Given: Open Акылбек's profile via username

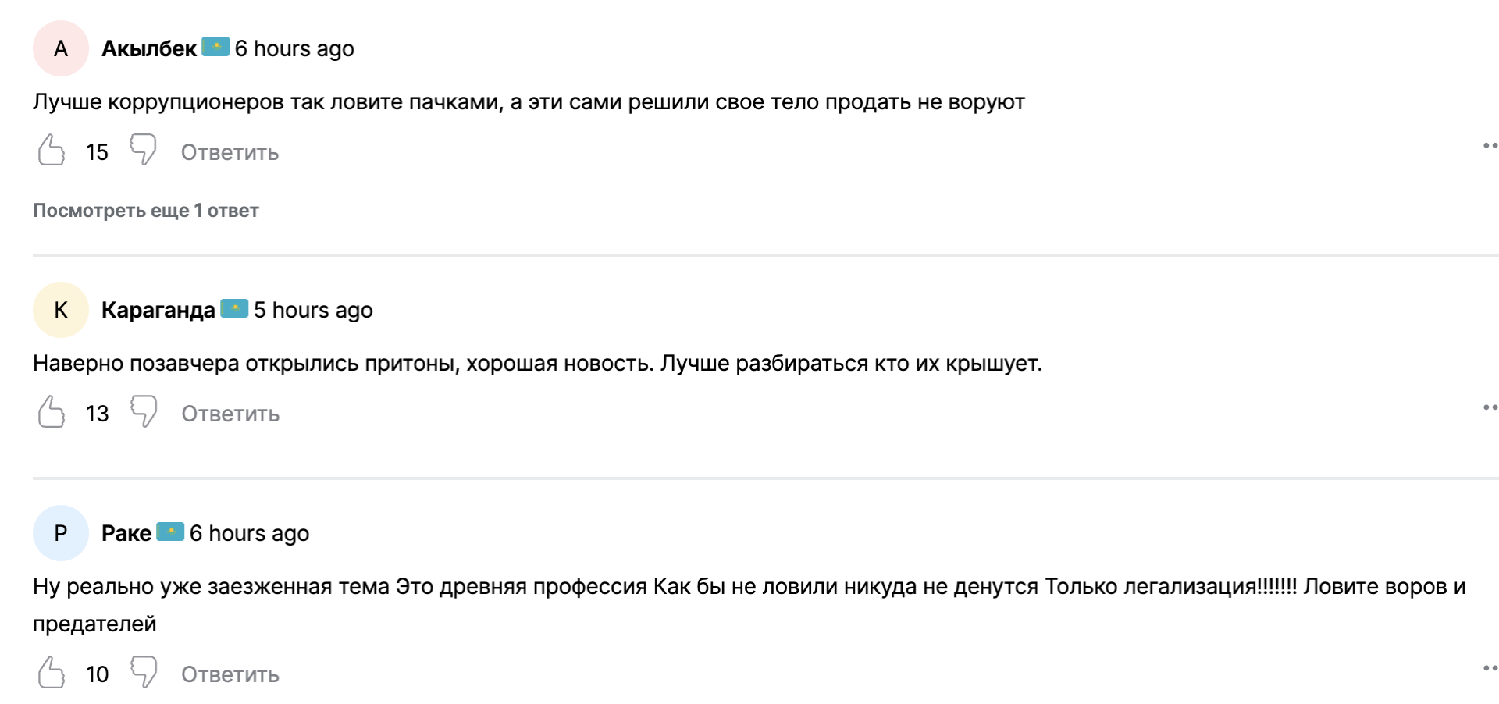Looking at the screenshot, I should [149, 48].
